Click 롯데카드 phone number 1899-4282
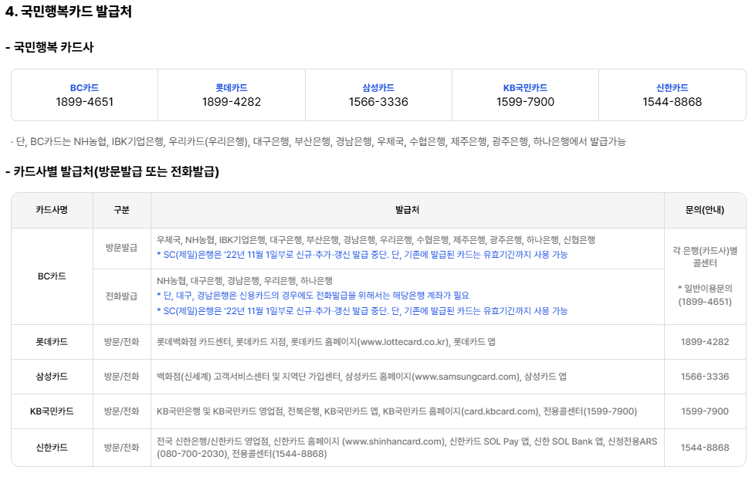 point(230,101)
